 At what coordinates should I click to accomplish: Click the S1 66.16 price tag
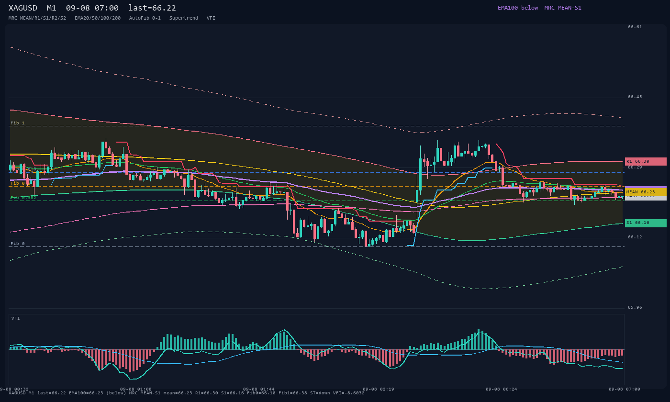[646, 223]
